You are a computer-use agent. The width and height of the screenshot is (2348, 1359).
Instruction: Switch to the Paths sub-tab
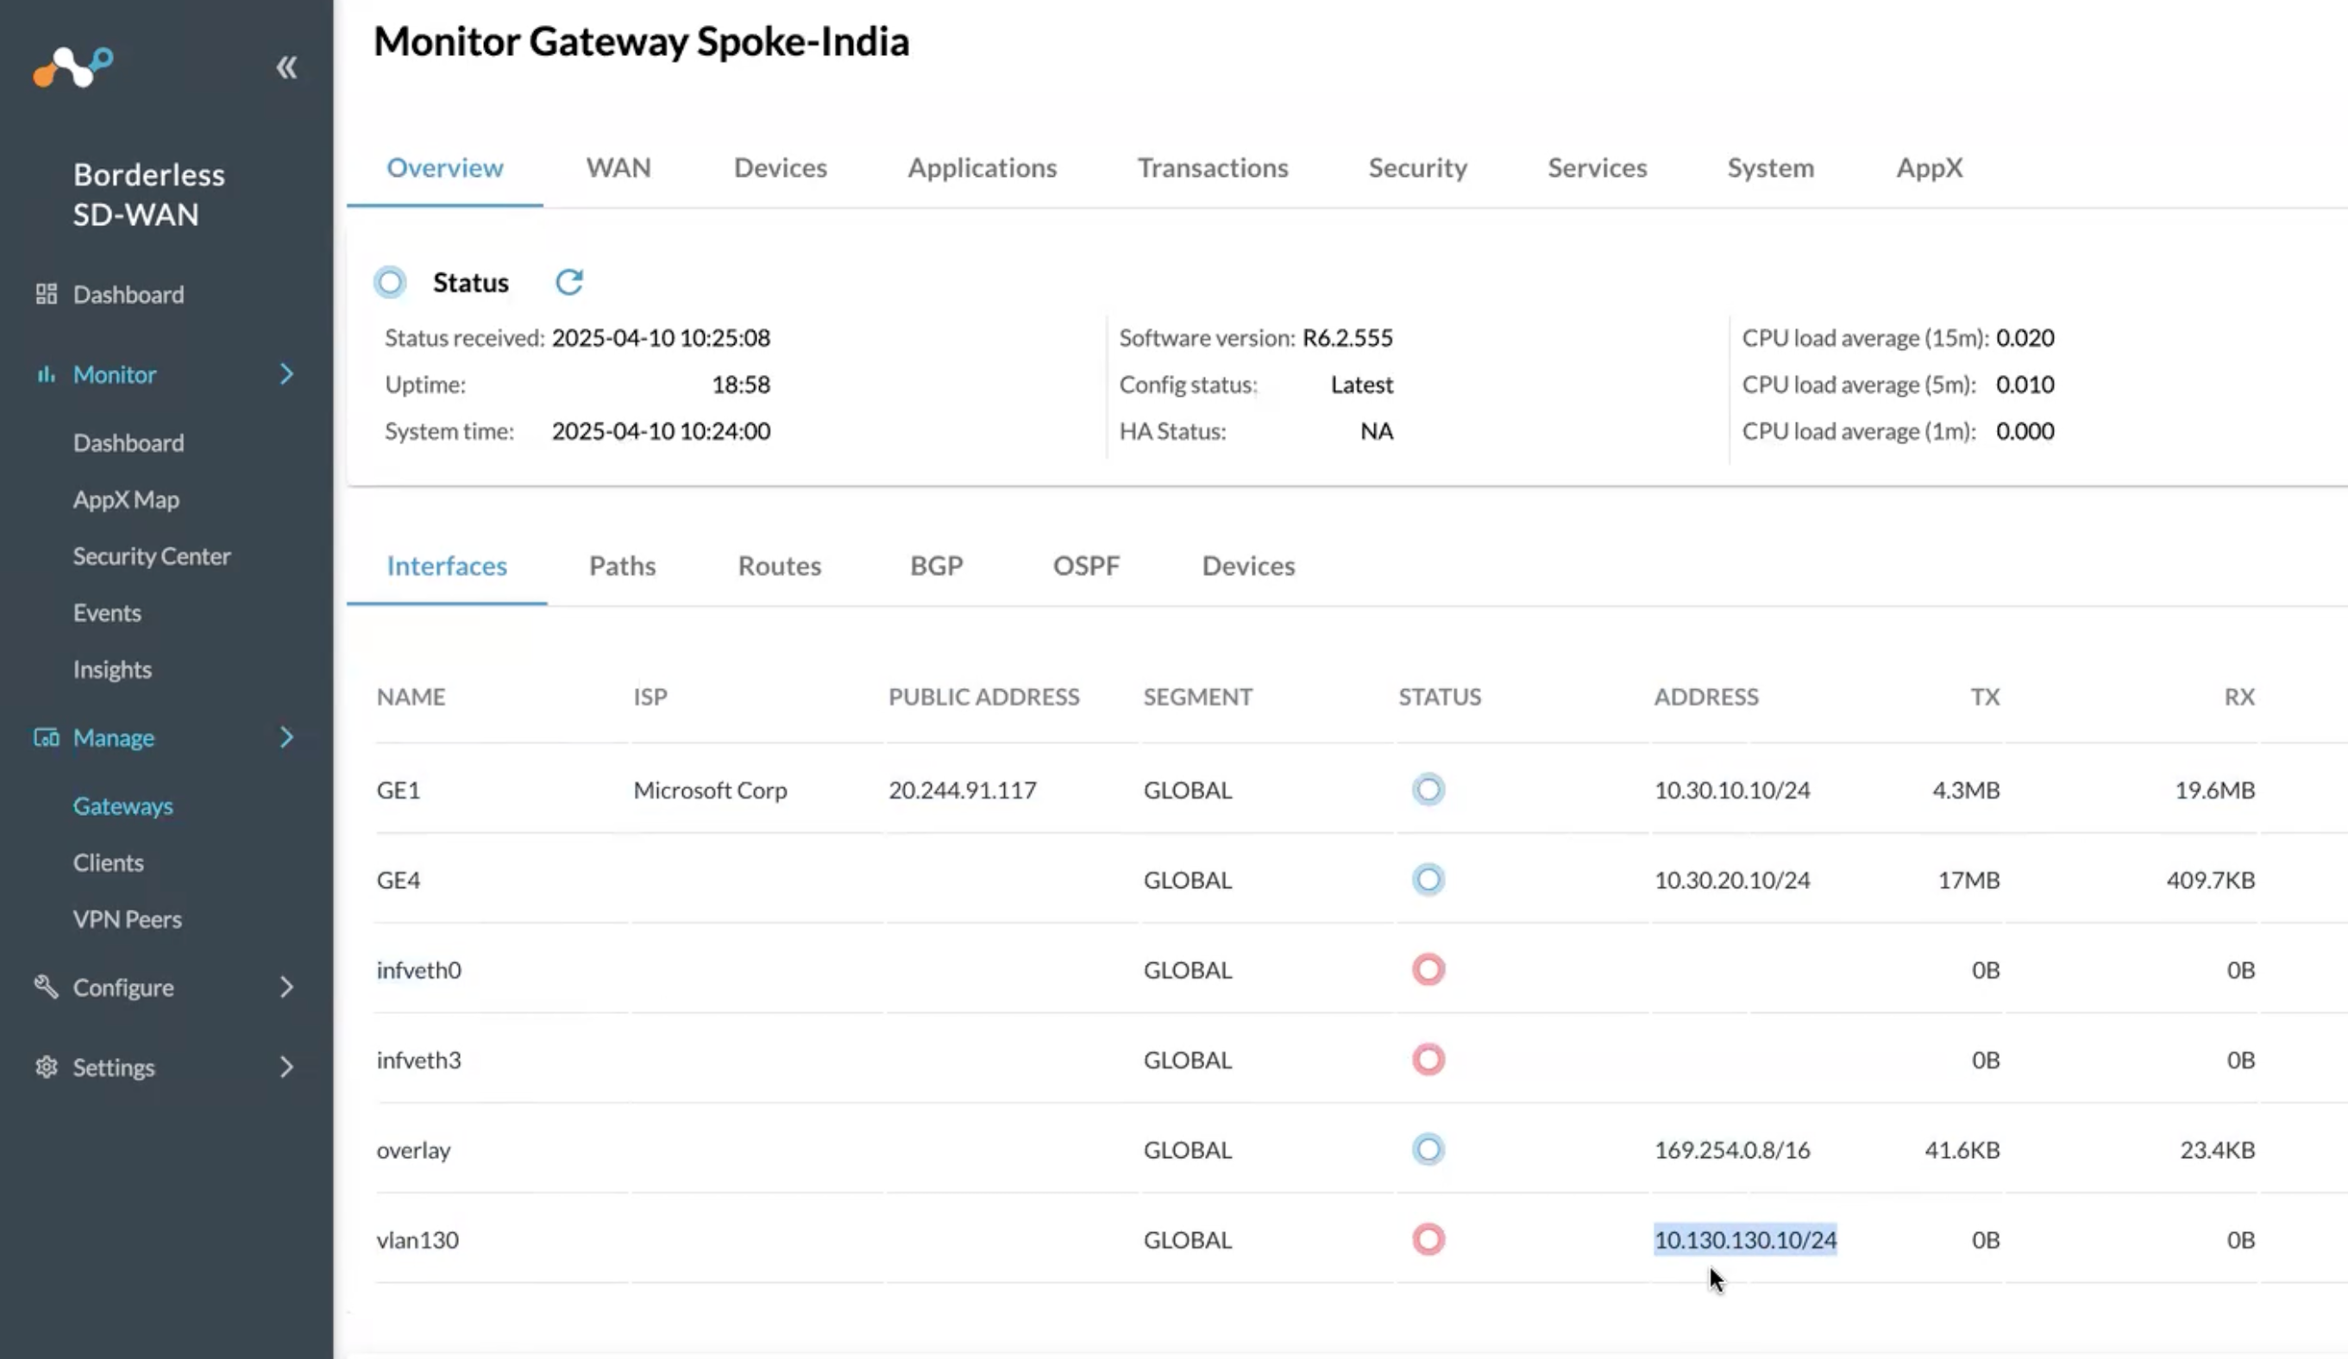tap(623, 566)
